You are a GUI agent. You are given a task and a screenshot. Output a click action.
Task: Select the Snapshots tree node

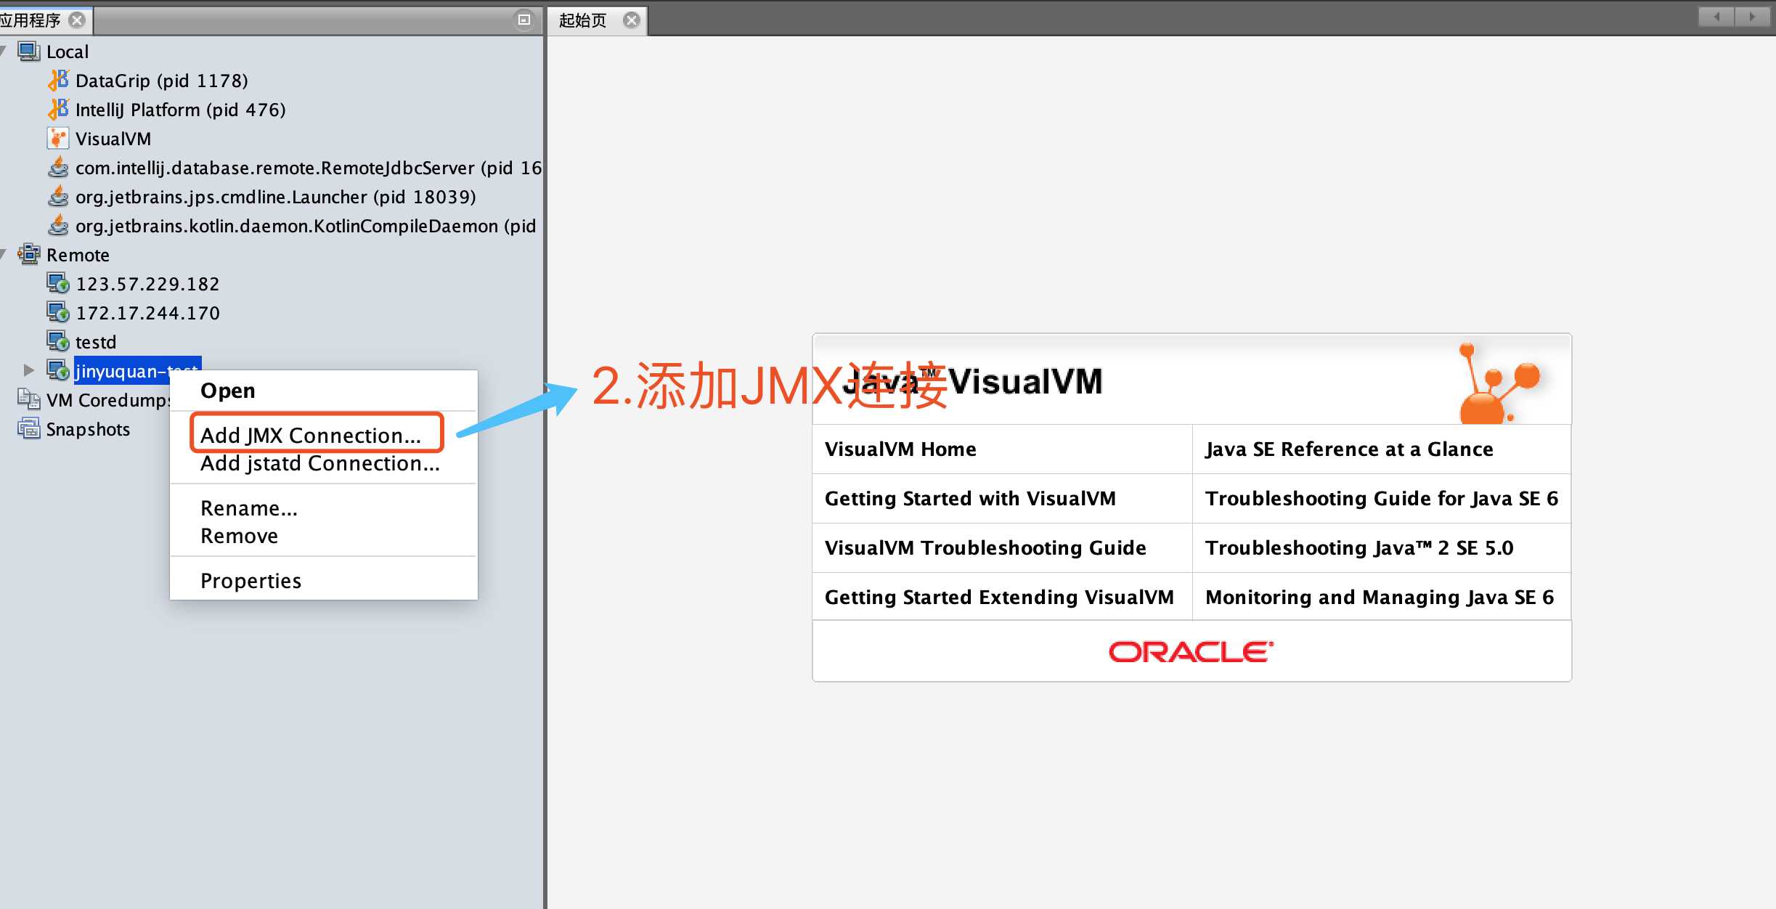(88, 429)
